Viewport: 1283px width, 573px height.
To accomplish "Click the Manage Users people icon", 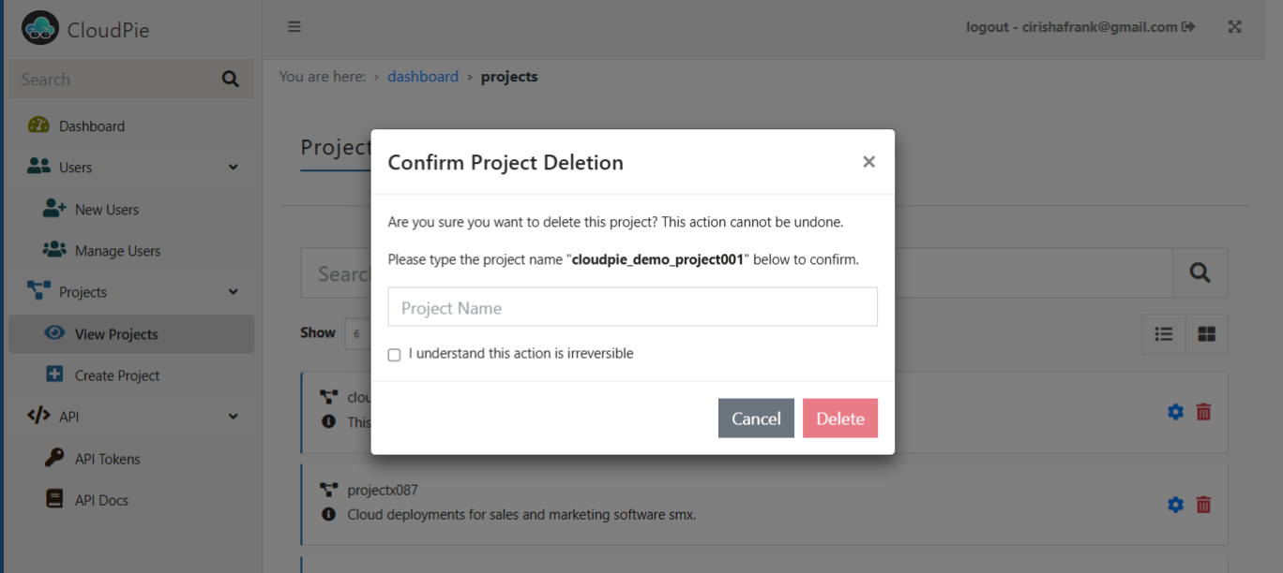I will click(54, 250).
